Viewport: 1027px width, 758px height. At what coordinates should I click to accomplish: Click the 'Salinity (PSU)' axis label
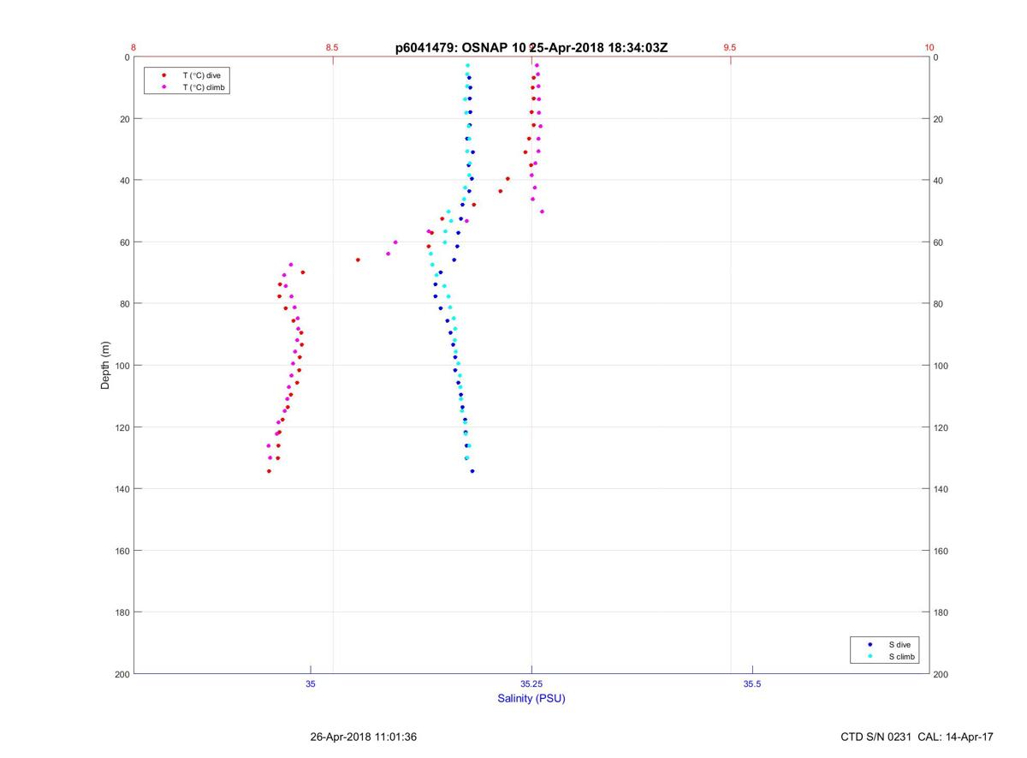[x=531, y=699]
